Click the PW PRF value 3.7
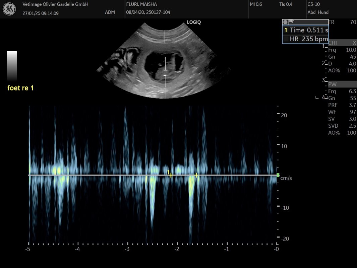The image size is (357, 268). click(x=352, y=105)
